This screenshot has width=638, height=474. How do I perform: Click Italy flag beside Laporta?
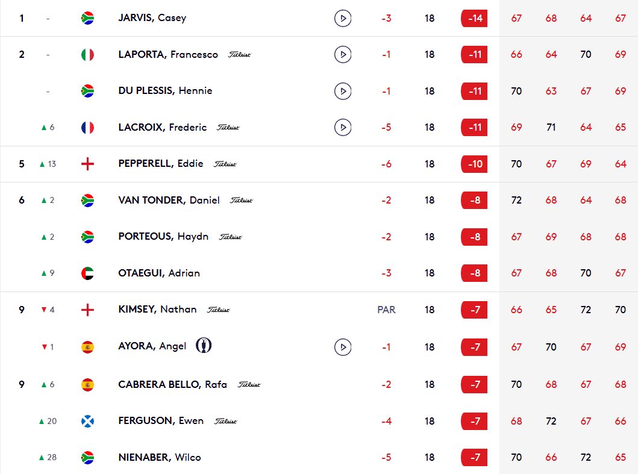87,55
